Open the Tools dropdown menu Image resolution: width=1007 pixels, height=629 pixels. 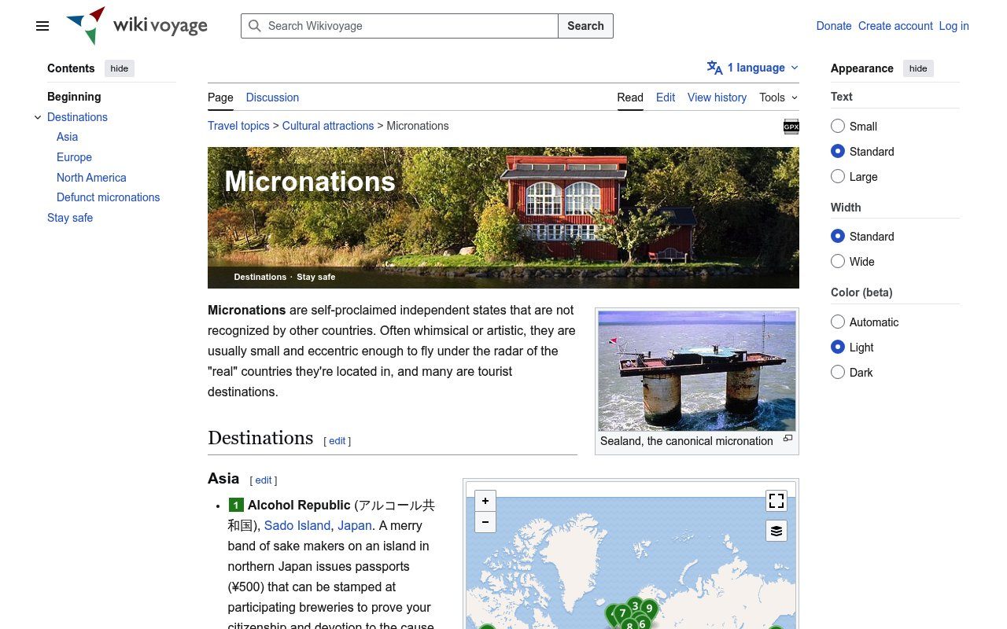[x=778, y=97]
